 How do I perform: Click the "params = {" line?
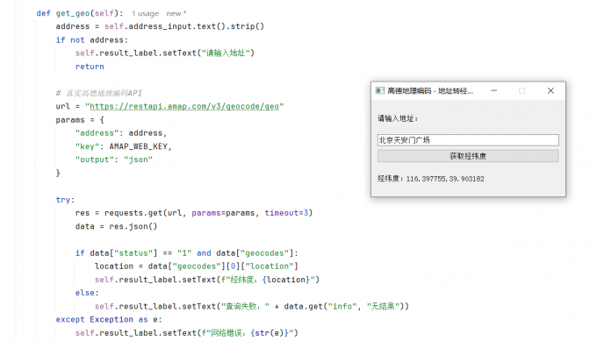[x=80, y=120]
